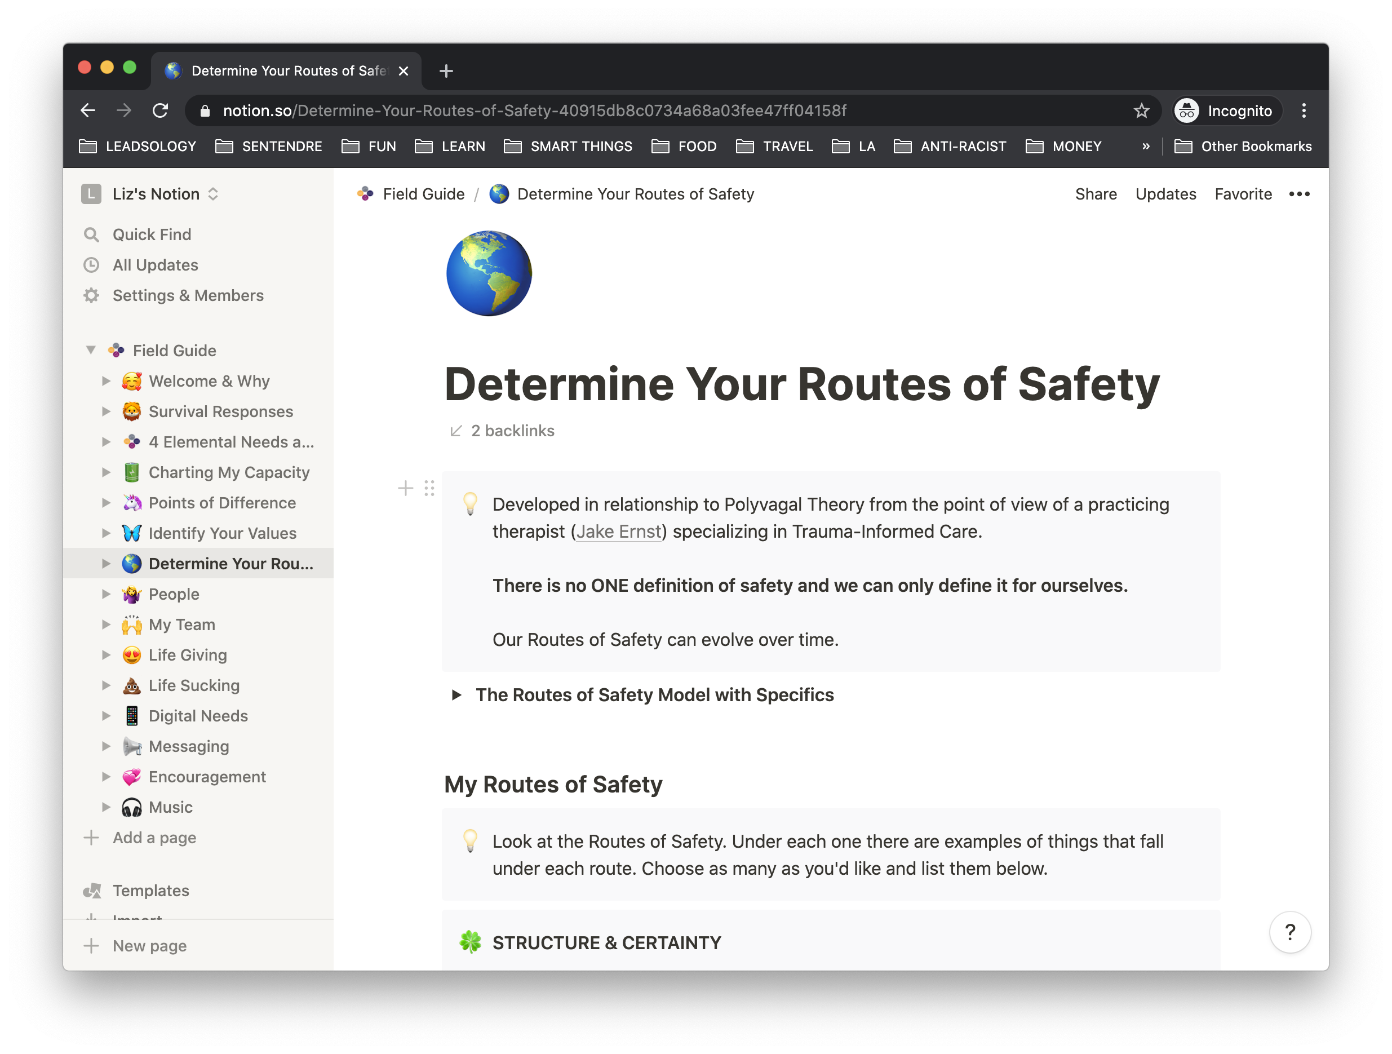Open the three-dot page options menu
The width and height of the screenshot is (1392, 1054).
[1299, 194]
